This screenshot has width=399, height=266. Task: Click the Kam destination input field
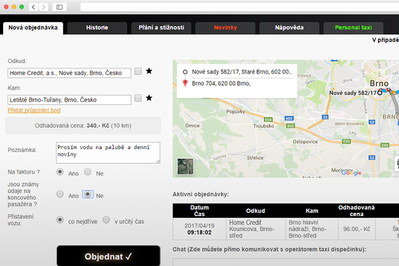click(70, 100)
